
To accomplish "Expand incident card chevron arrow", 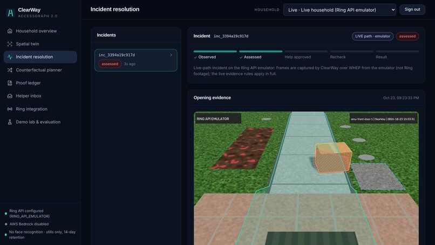I will click(171, 55).
